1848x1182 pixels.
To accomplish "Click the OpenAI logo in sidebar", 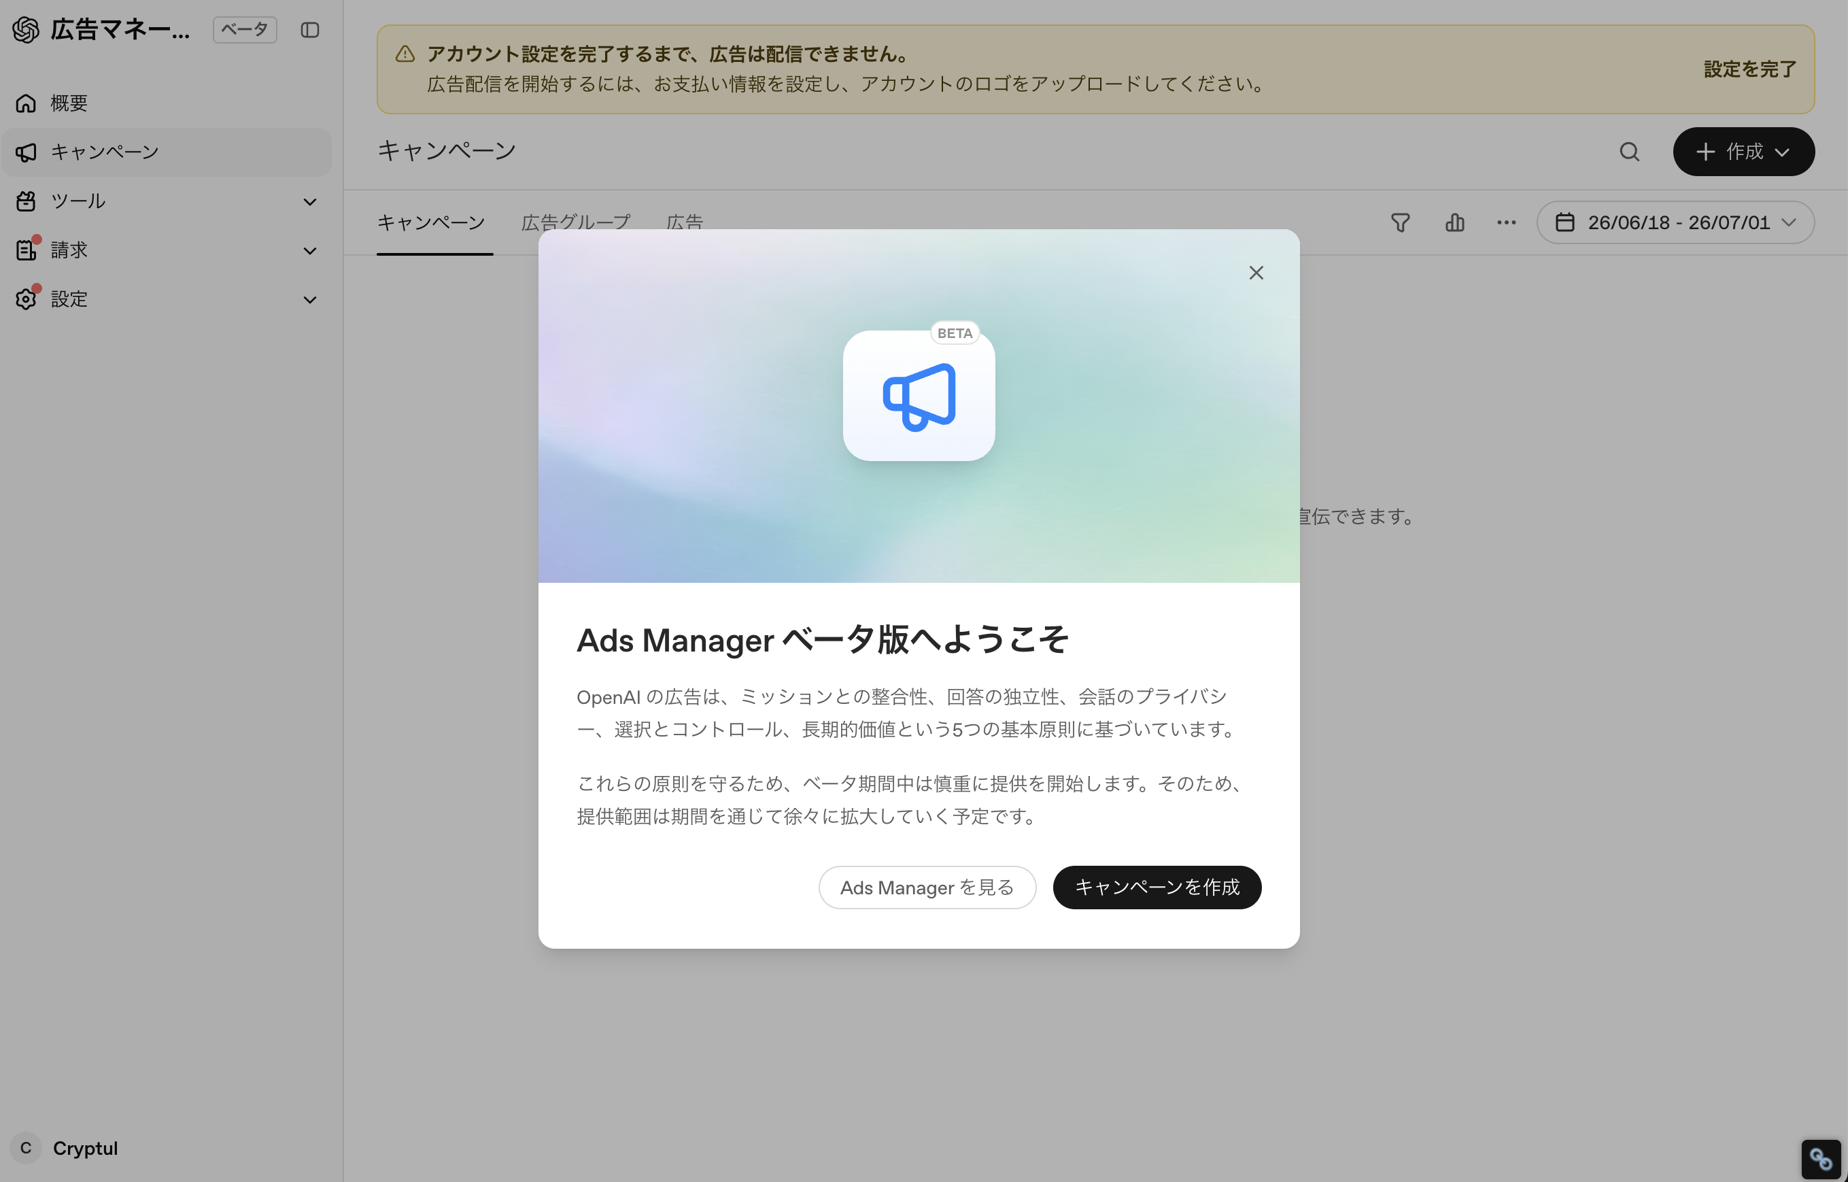I will pyautogui.click(x=26, y=30).
